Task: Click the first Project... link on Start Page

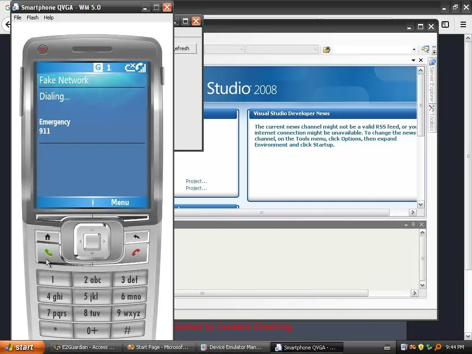Action: 196,181
